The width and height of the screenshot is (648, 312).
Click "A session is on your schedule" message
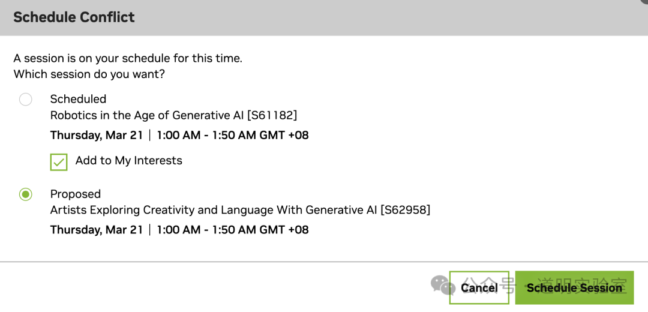[x=127, y=59]
